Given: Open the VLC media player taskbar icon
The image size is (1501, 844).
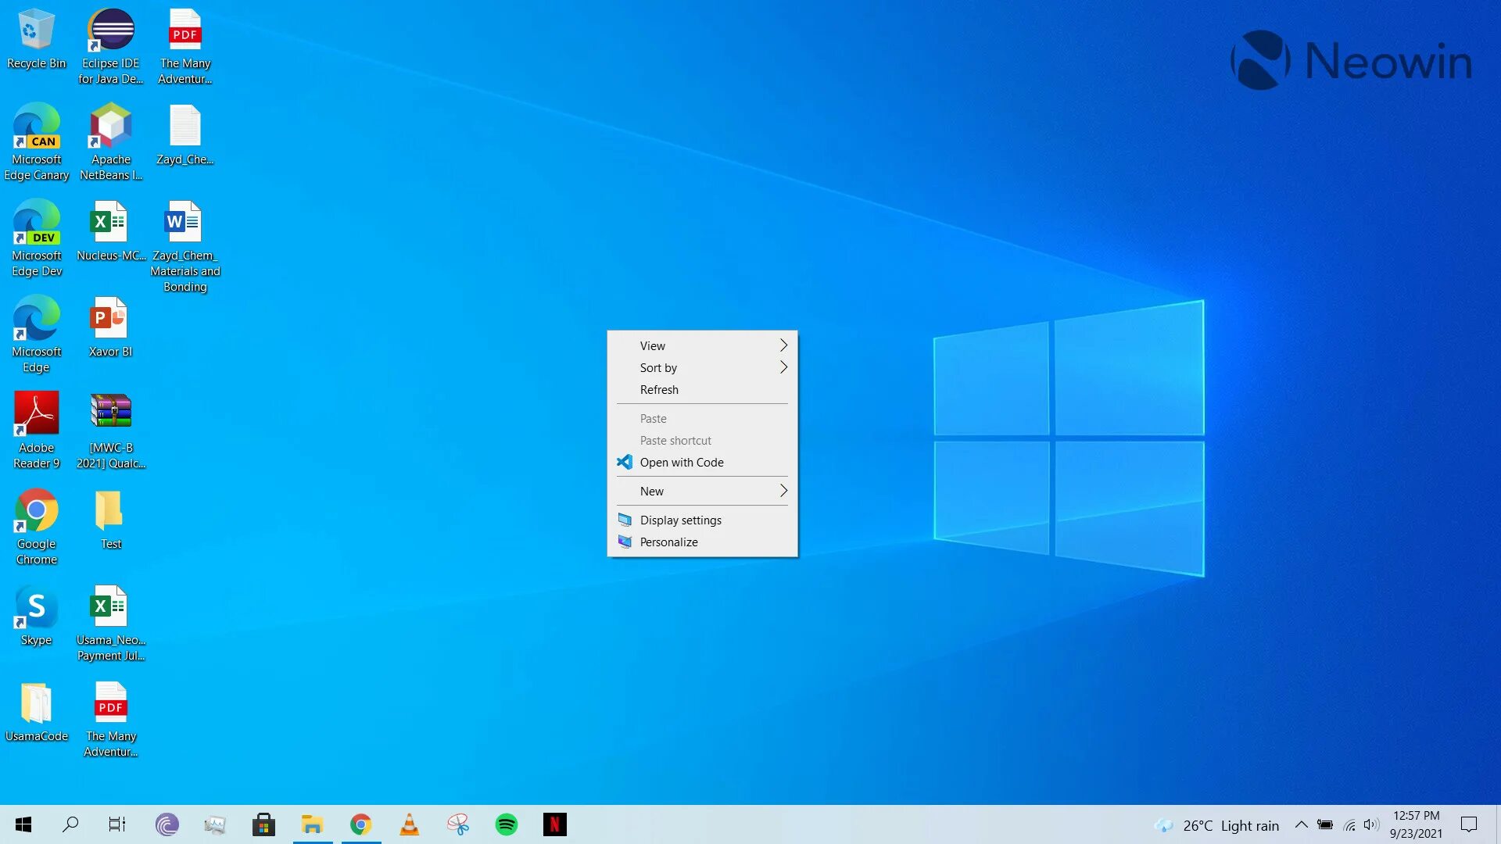Looking at the screenshot, I should point(409,824).
